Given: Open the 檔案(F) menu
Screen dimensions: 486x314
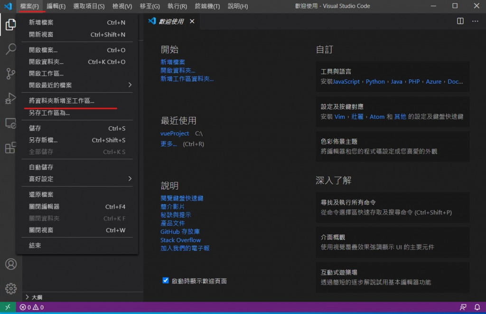Looking at the screenshot, I should tap(29, 6).
